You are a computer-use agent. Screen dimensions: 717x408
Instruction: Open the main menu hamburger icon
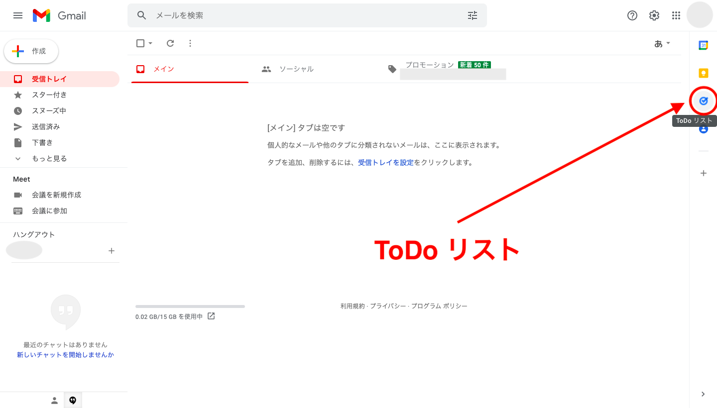click(18, 15)
